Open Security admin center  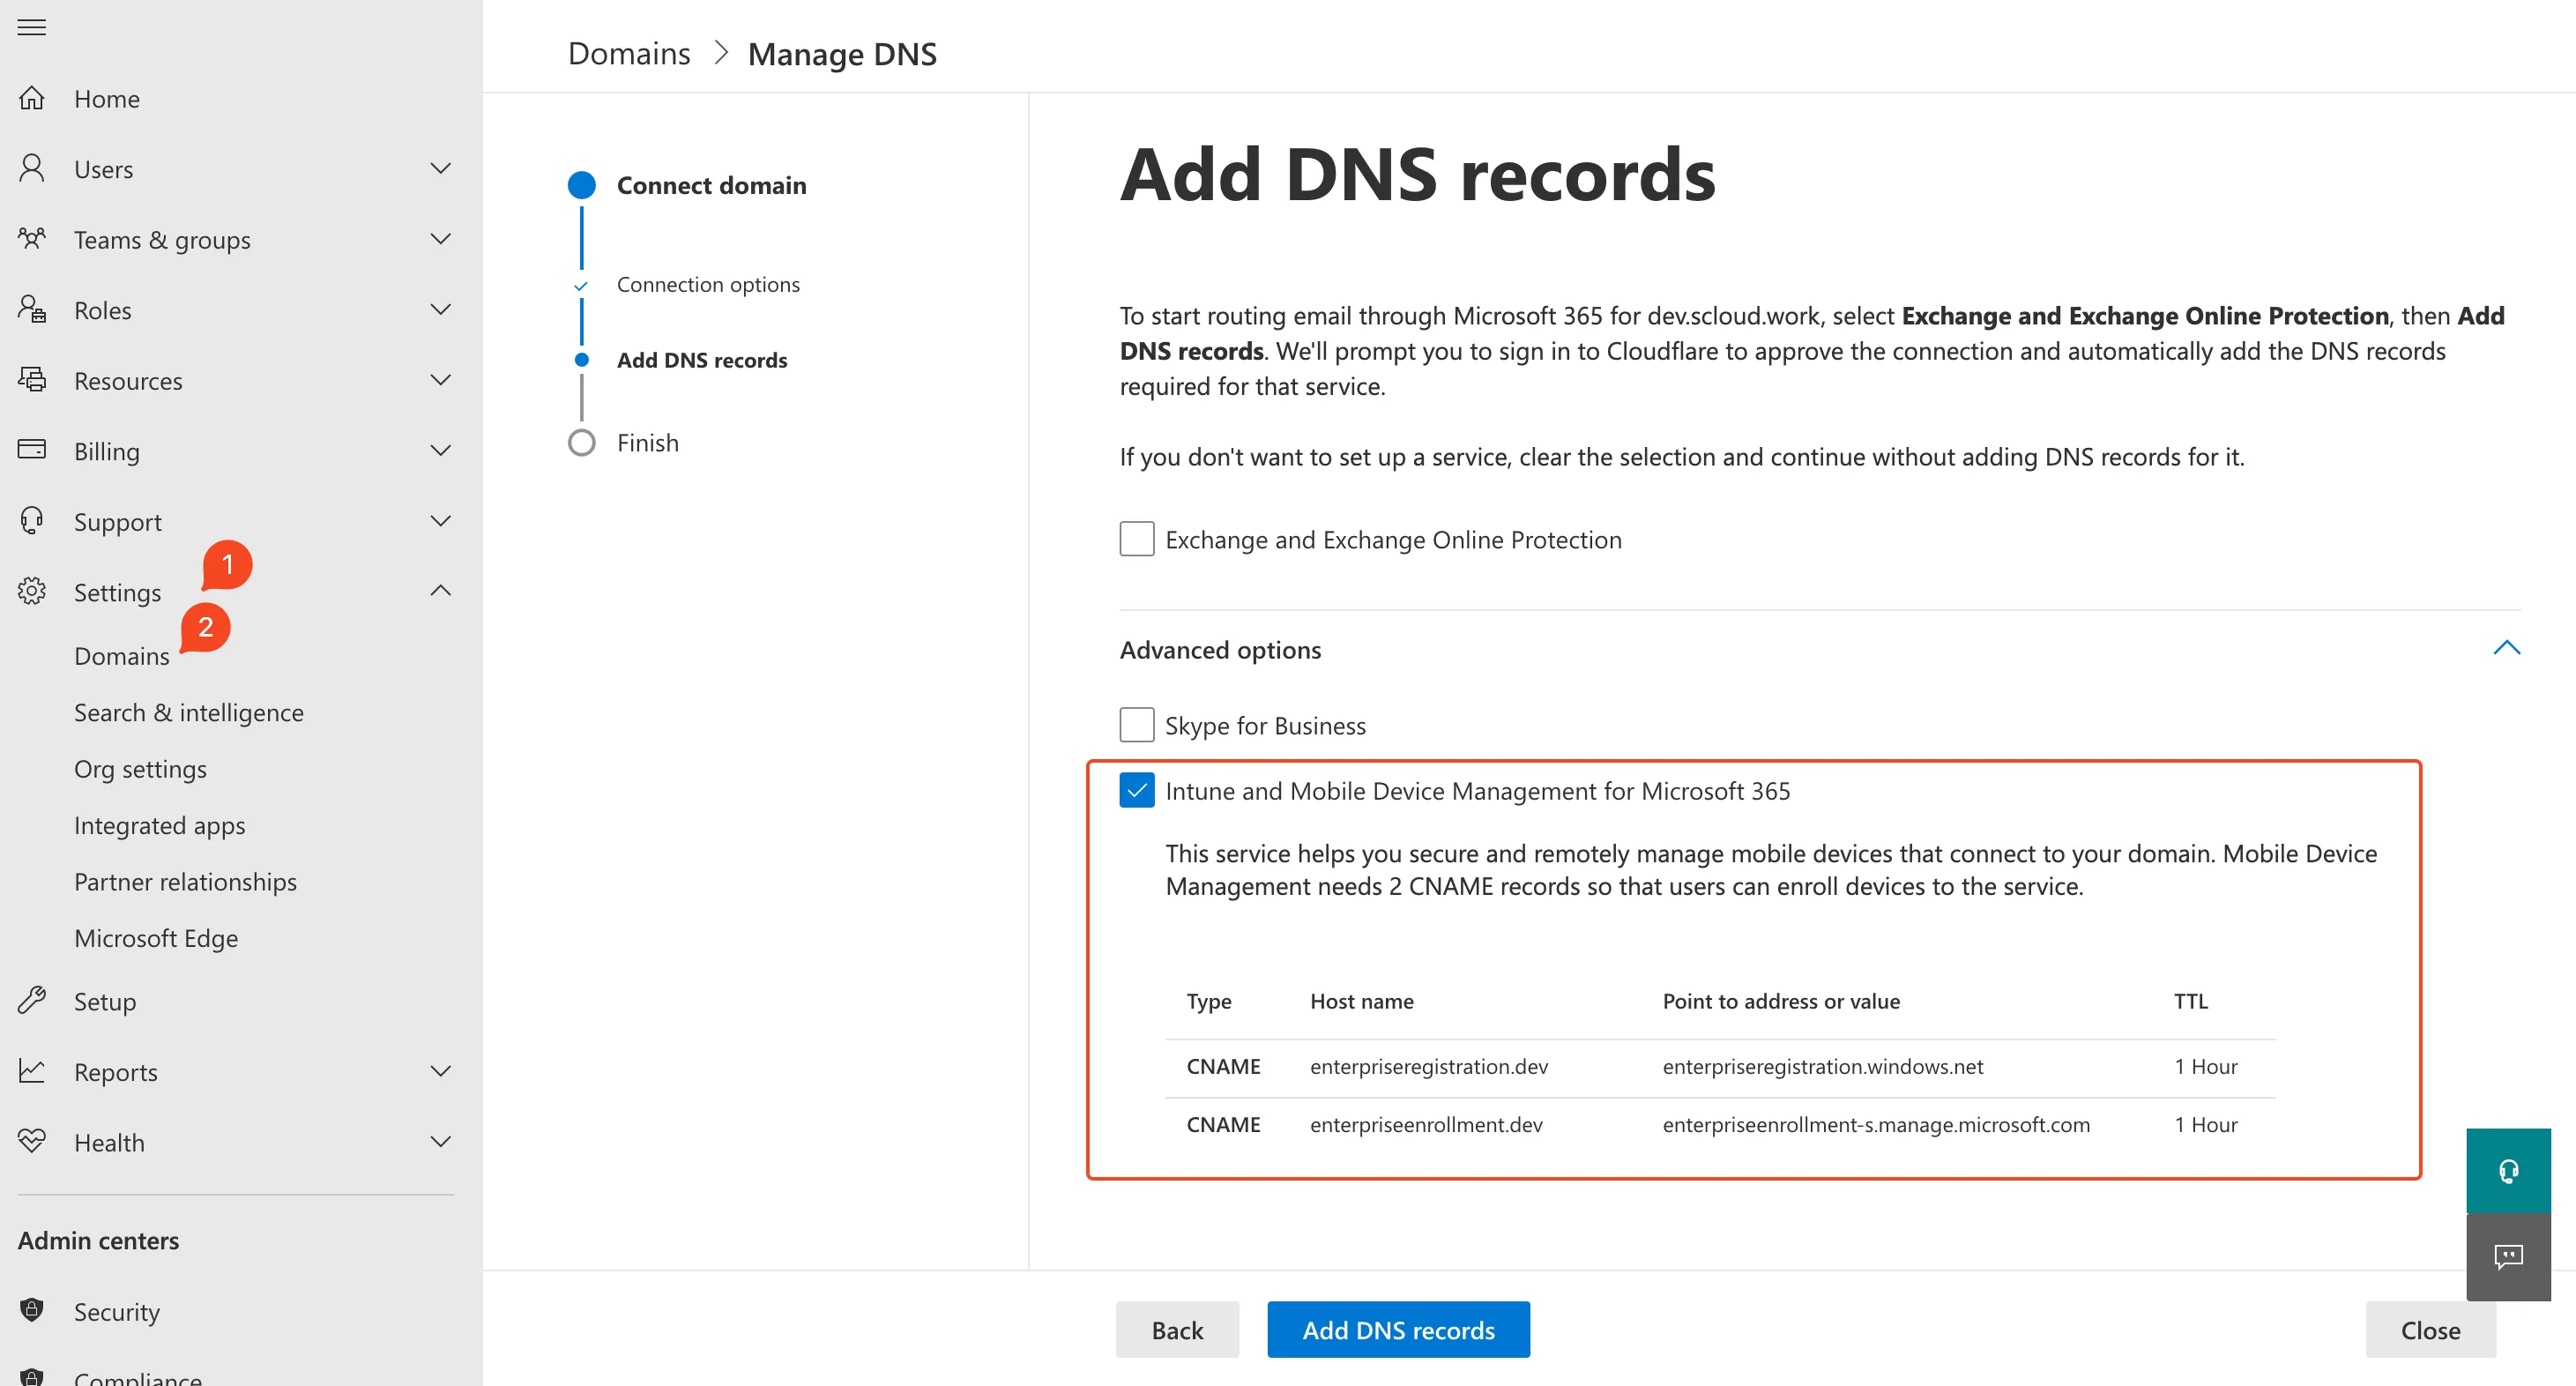[x=117, y=1311]
